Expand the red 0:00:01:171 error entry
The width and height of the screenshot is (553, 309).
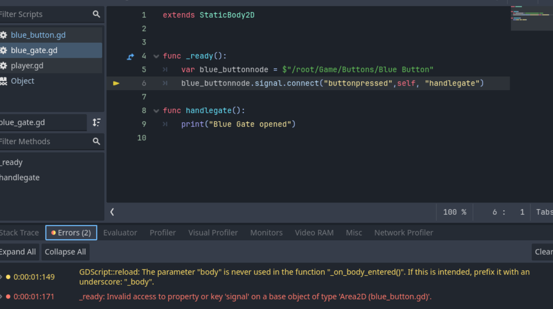1,297
